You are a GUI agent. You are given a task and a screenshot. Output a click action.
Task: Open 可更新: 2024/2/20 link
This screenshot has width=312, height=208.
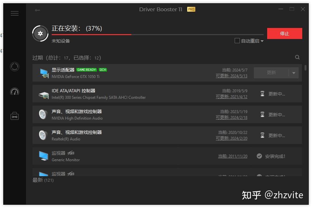[x=232, y=138]
